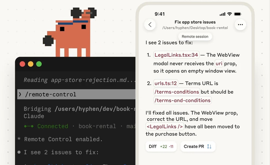Click the pull request icon beside Create PR
This screenshot has height=165, width=270.
[x=209, y=146]
